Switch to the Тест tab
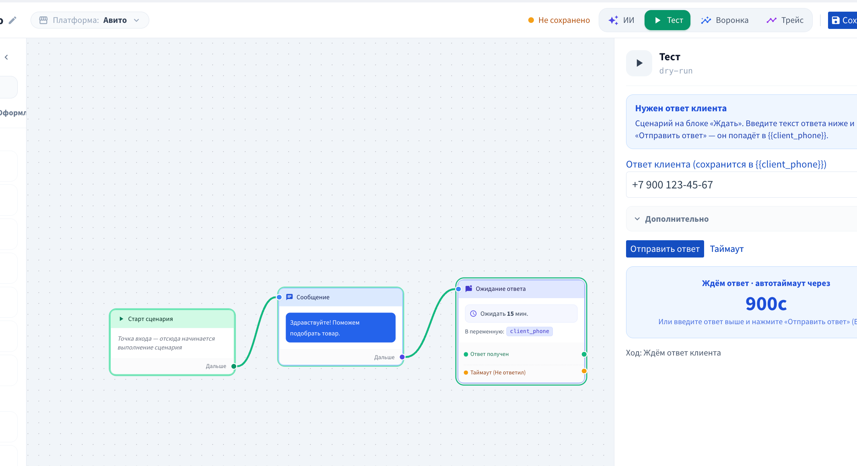 pyautogui.click(x=667, y=20)
